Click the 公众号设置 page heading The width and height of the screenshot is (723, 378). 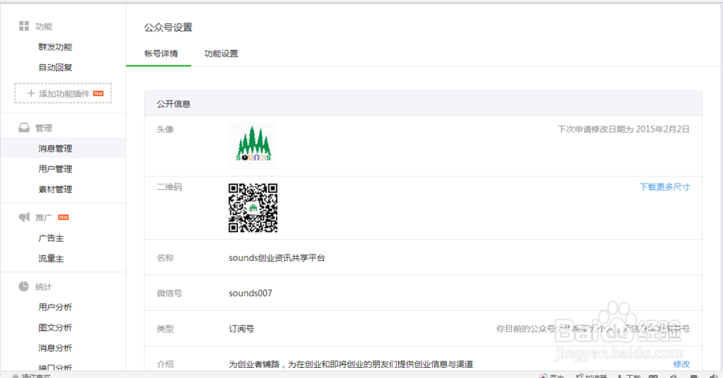point(168,27)
